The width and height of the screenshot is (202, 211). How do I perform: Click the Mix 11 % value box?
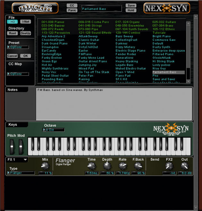45,173
